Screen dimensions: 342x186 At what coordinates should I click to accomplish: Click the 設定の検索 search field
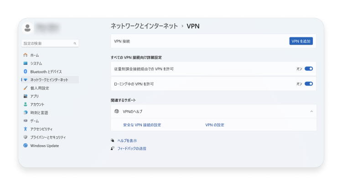[50, 43]
